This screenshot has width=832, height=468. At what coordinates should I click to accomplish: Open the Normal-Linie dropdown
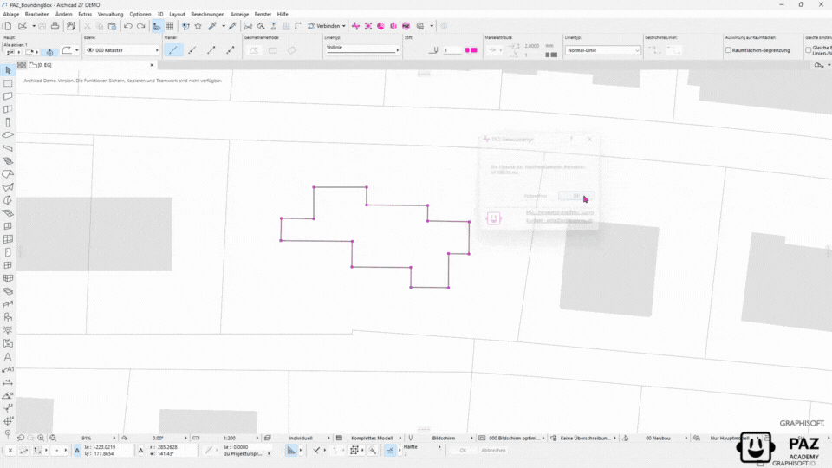pos(603,50)
